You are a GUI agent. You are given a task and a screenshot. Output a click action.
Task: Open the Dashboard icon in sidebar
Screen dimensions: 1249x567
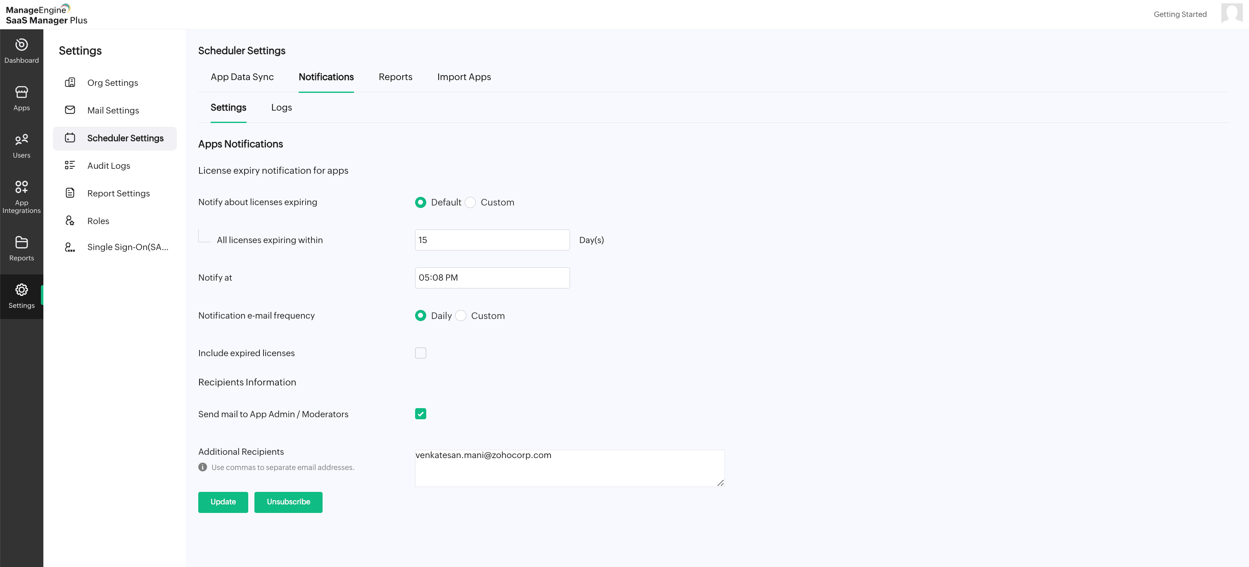click(x=21, y=45)
